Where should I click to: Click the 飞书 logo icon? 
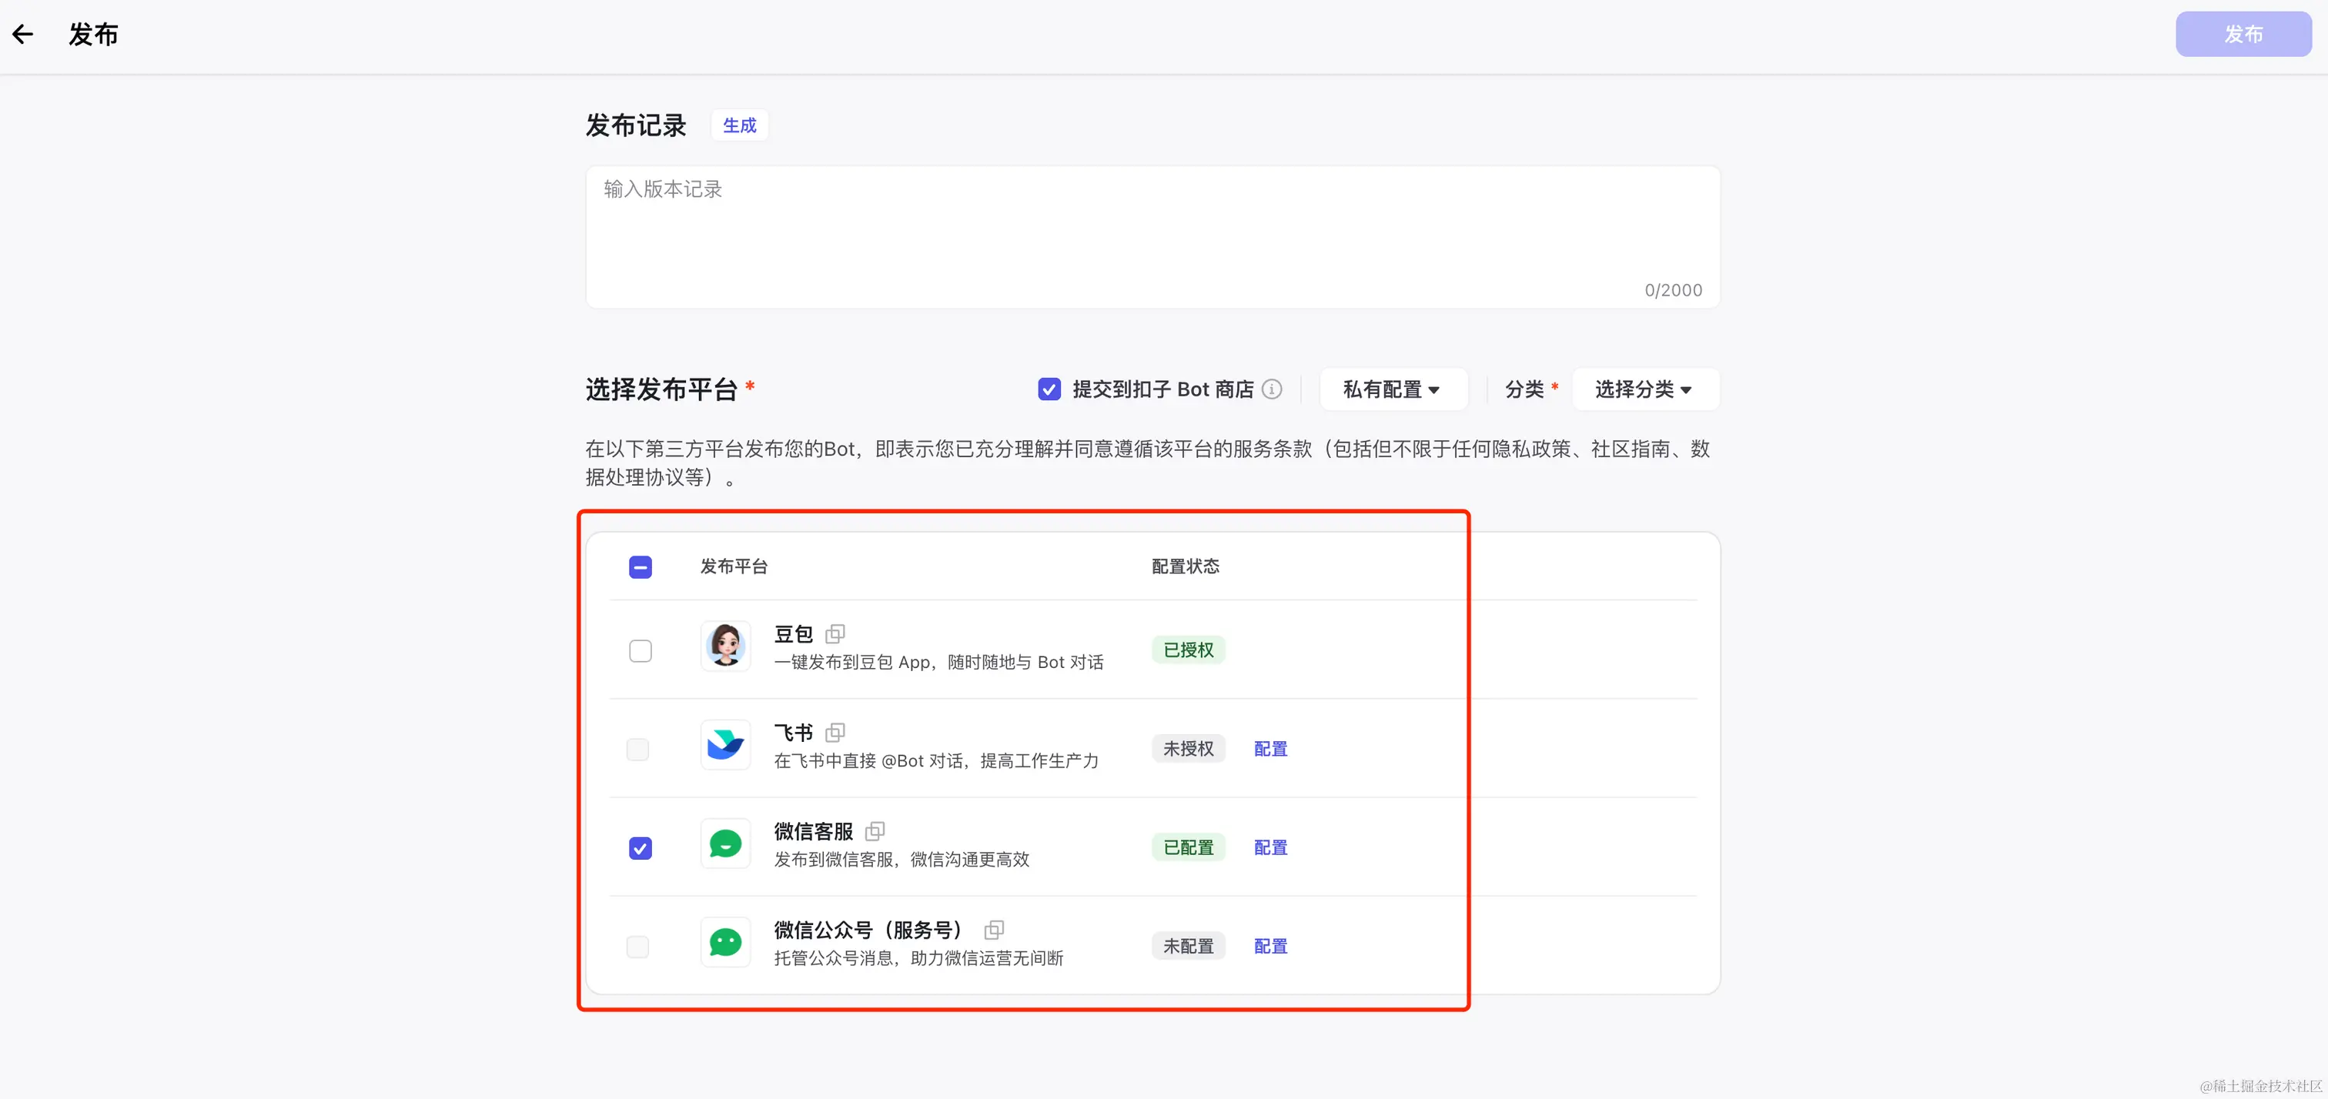pos(724,745)
